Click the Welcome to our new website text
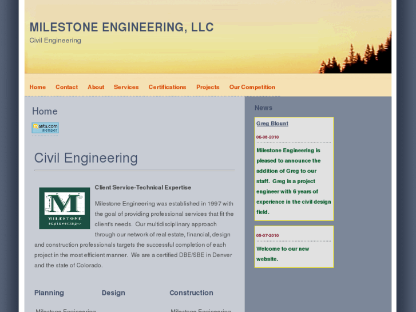 coord(283,254)
